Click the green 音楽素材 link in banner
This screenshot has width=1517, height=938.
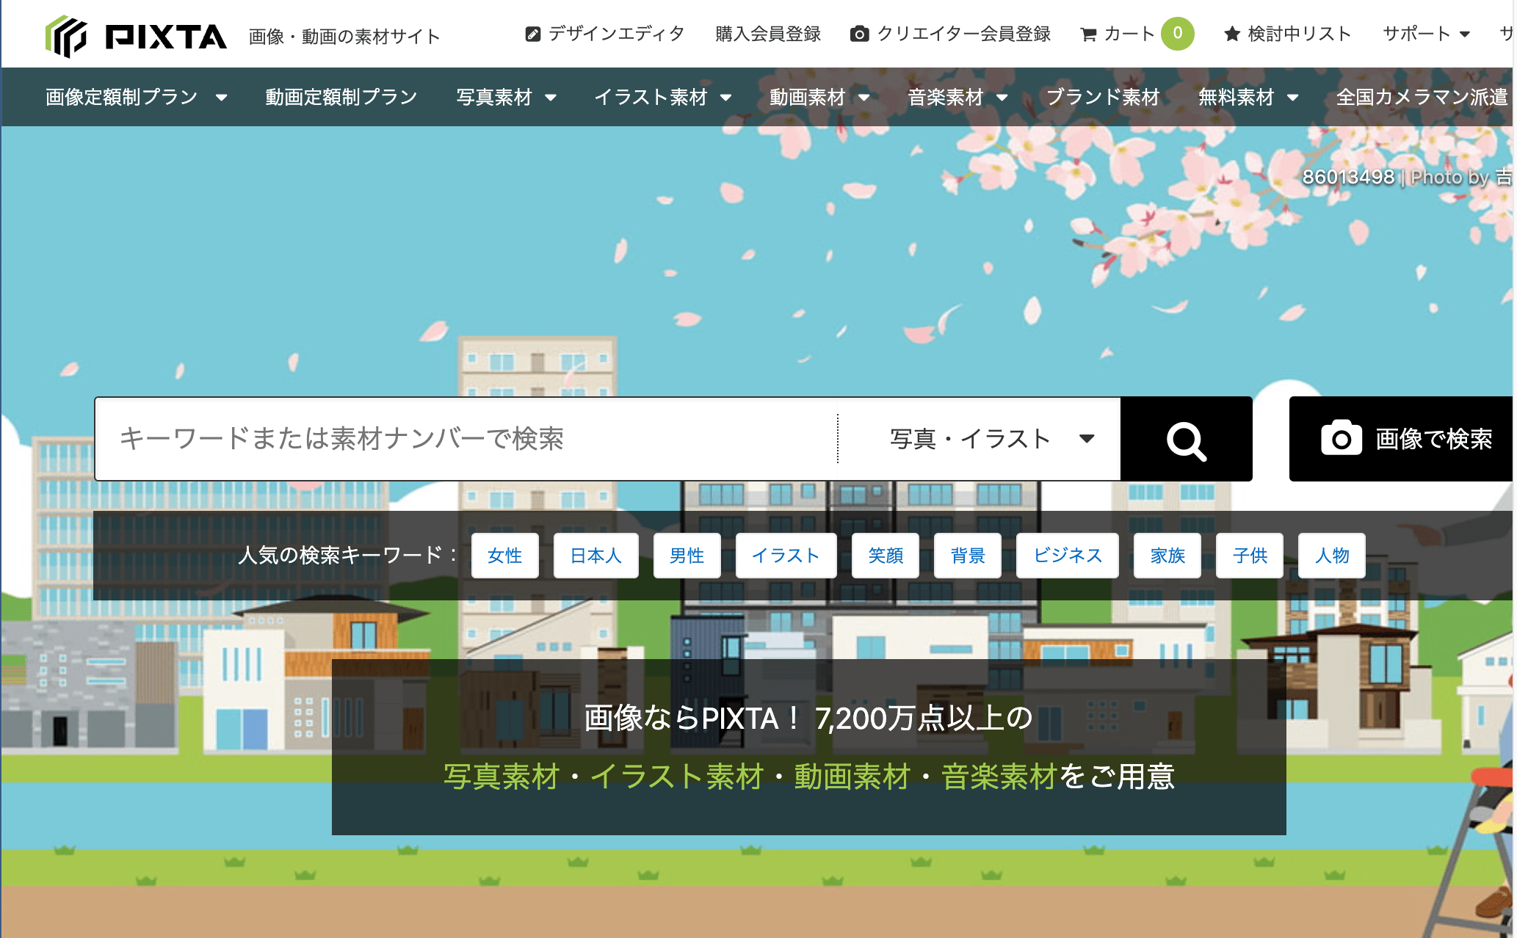999,777
